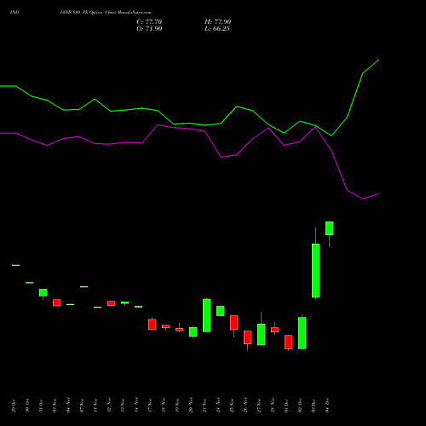Select the 03 Nov date label

click(55, 406)
